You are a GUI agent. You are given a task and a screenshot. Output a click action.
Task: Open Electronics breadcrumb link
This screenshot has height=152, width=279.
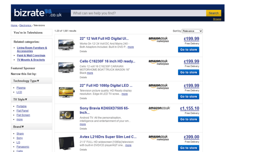point(25,26)
